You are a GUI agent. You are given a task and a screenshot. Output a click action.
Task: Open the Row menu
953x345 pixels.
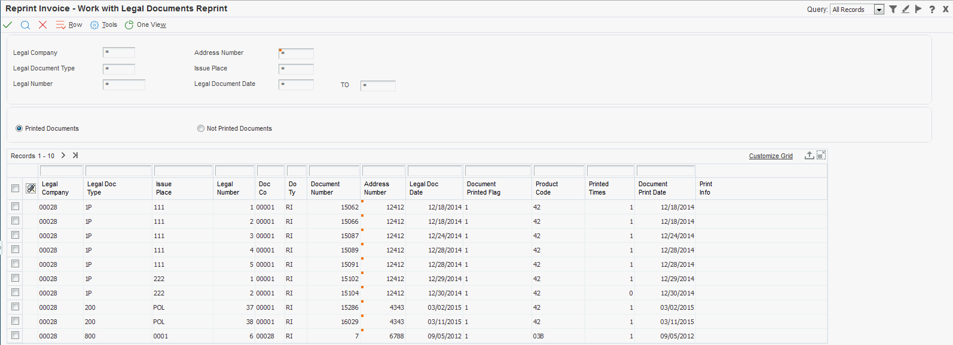[69, 25]
